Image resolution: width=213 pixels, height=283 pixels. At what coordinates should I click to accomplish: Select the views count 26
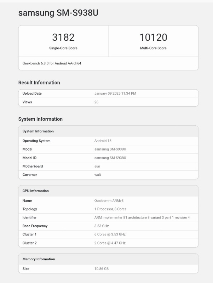tap(96, 102)
